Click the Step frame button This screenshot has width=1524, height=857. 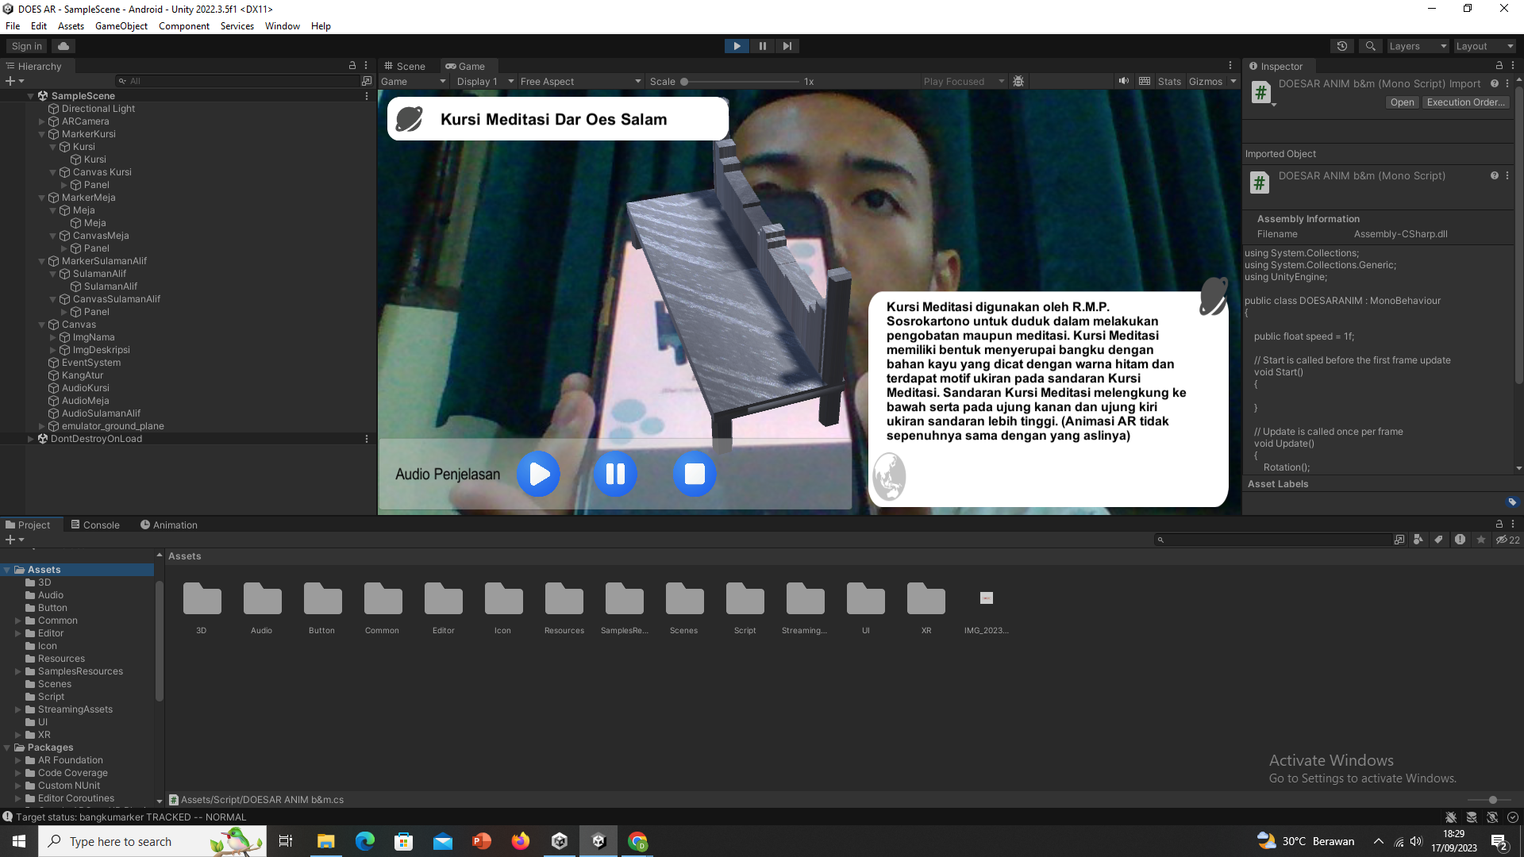click(x=787, y=46)
